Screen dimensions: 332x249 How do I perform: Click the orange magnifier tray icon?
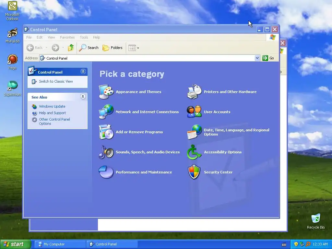pos(308,244)
